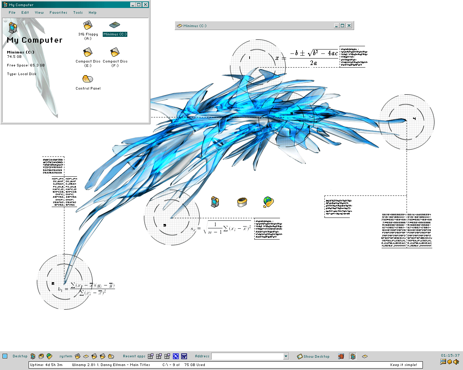Click the recycle bin icon in taskbar Desktop toolbar
Screen dimensions: 463x370
point(41,356)
